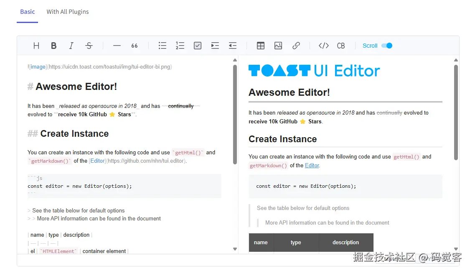This screenshot has height=271, width=470.
Task: Click 'More API information' line in markdown
Action: pos(99,218)
